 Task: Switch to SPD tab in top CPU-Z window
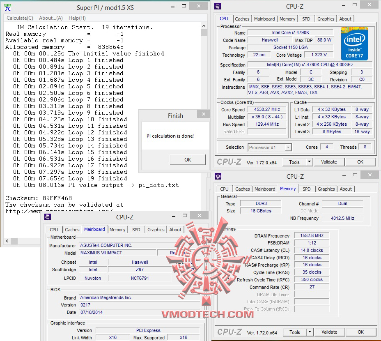point(306,19)
